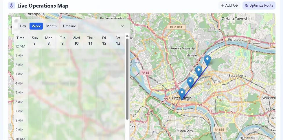
Task: Collapse the calendar panel using the chevron
Action: [x=122, y=26]
